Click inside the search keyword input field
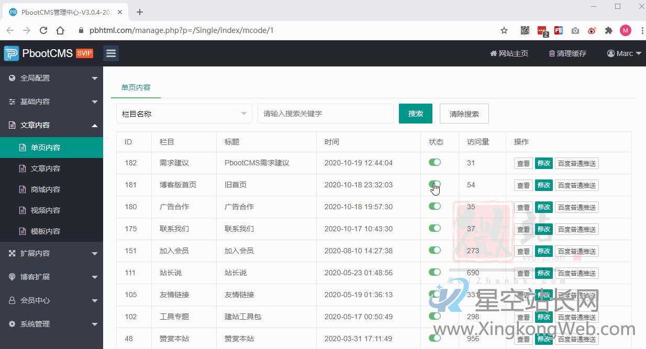 (325, 114)
